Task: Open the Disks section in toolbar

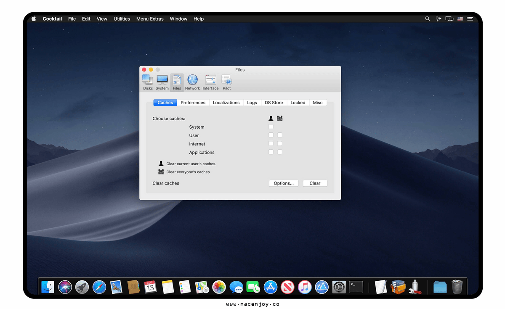Action: pos(148,82)
